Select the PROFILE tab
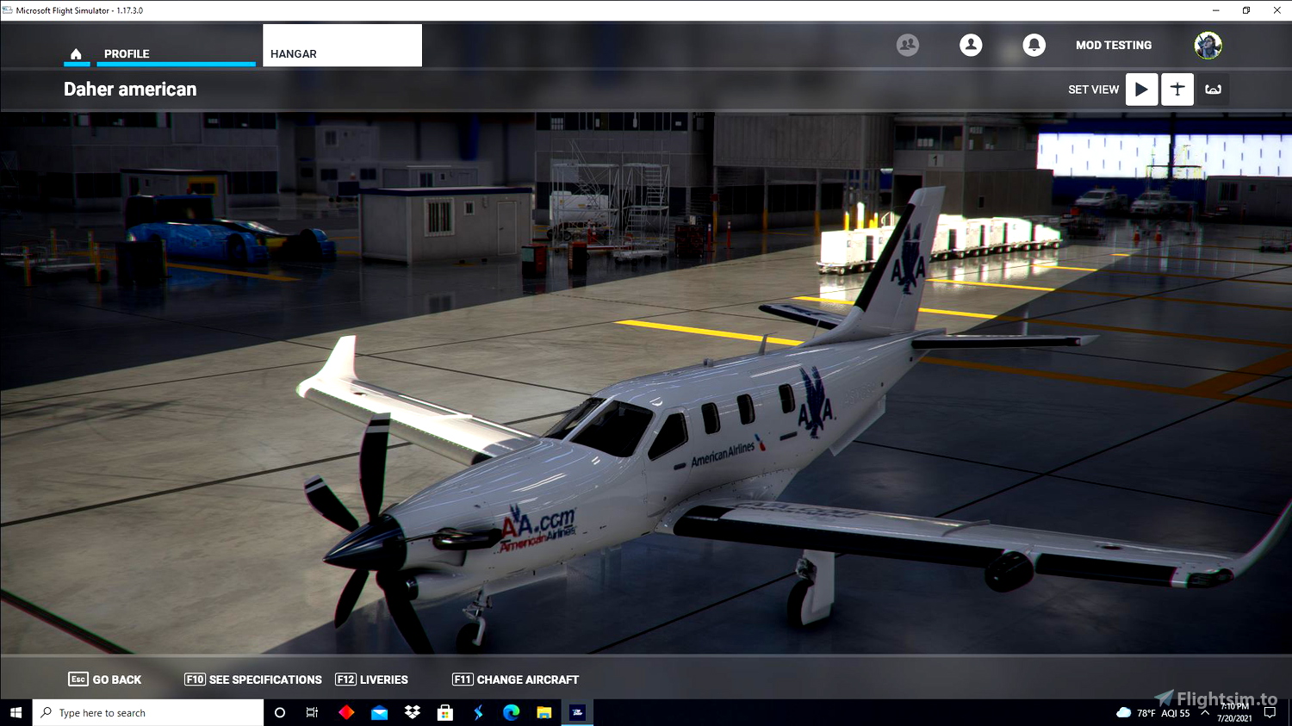The image size is (1292, 726). pos(127,53)
